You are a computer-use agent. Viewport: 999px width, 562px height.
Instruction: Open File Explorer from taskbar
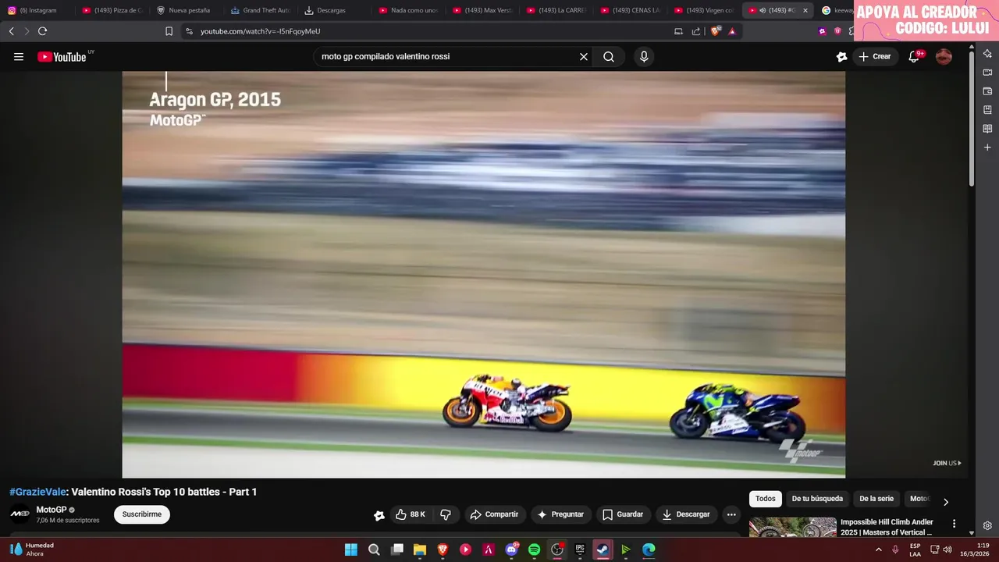coord(420,550)
